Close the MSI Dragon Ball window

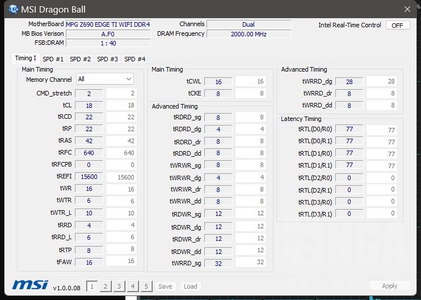(x=406, y=10)
